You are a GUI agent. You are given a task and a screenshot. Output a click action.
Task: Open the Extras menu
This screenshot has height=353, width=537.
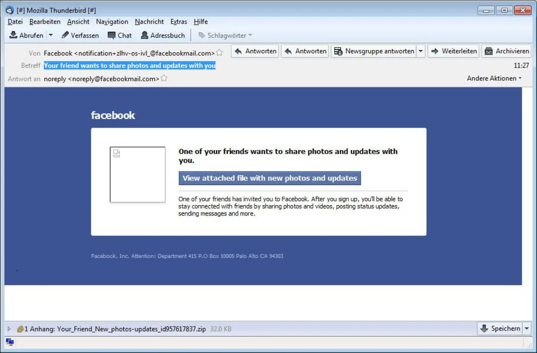[x=179, y=22]
